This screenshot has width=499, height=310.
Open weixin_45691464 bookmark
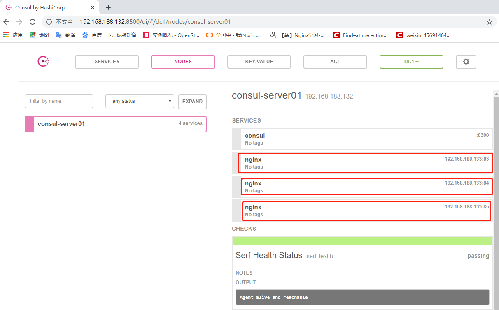point(423,35)
